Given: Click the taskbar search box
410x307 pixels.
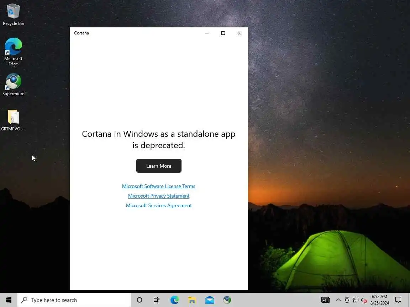Looking at the screenshot, I should point(74,300).
